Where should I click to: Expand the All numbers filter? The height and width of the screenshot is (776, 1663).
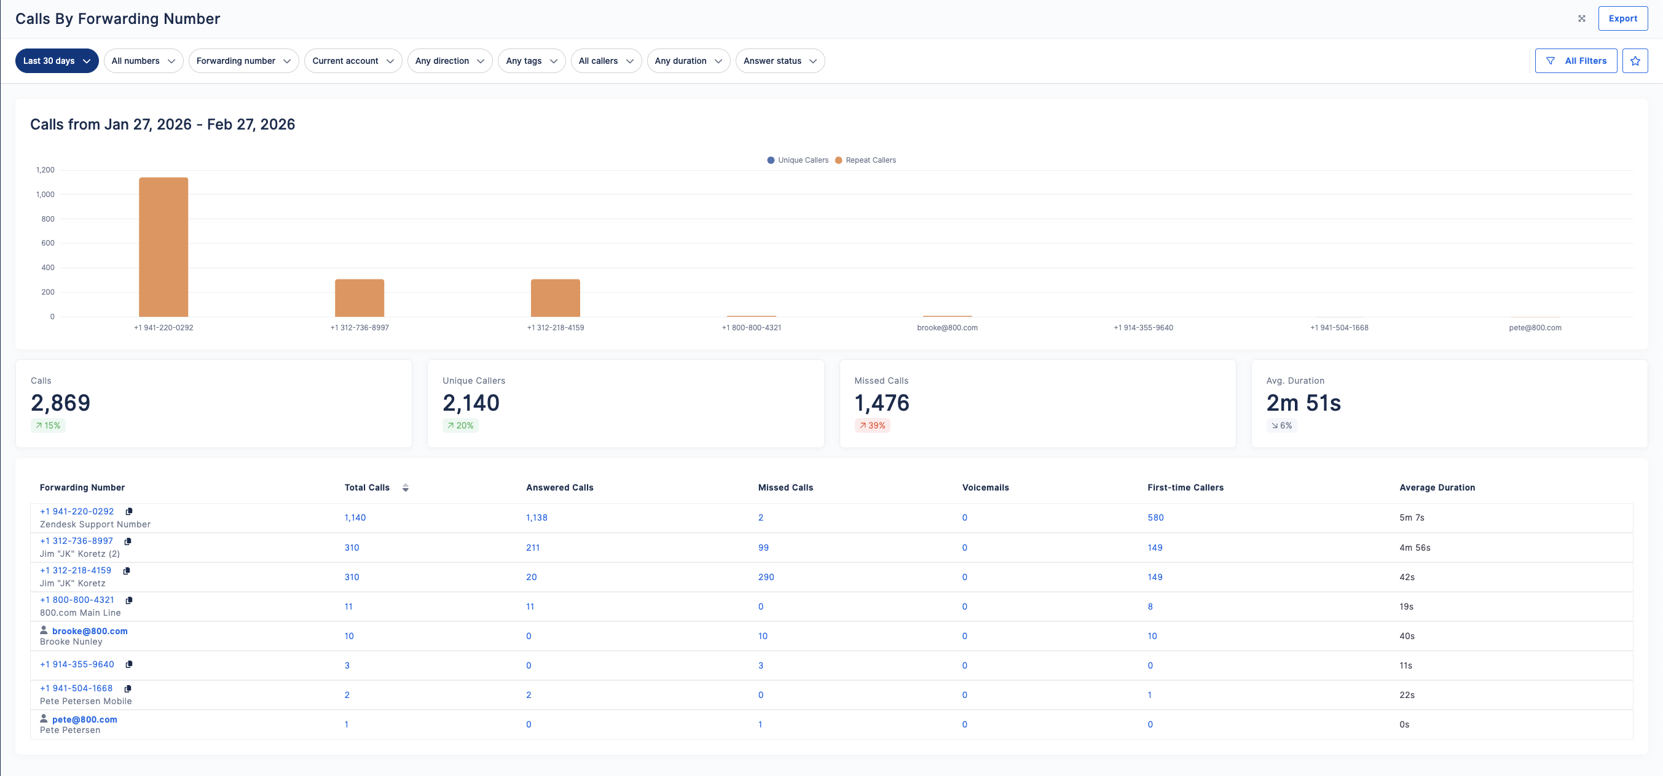pyautogui.click(x=143, y=61)
